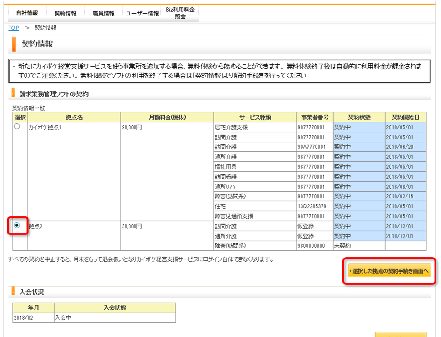Click the 未契約 status cell

pos(359,246)
